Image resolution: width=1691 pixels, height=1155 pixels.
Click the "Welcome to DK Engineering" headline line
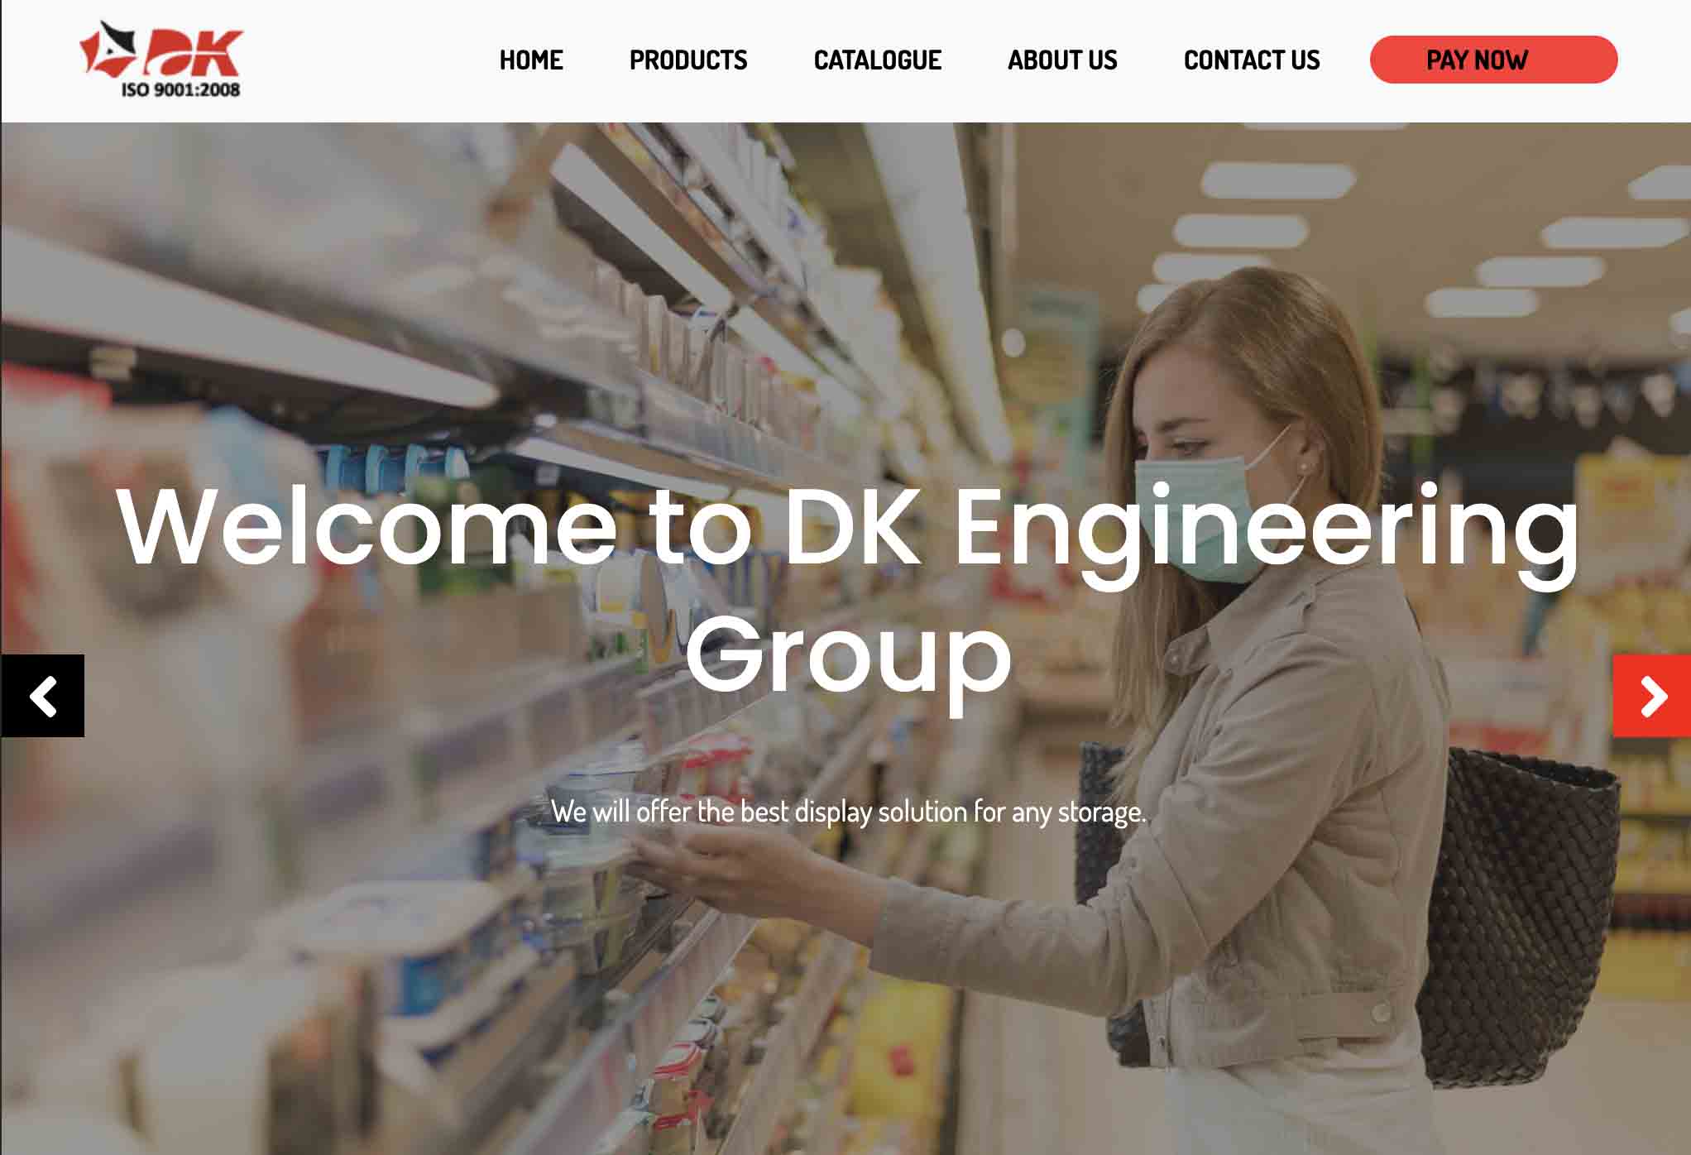(x=848, y=528)
